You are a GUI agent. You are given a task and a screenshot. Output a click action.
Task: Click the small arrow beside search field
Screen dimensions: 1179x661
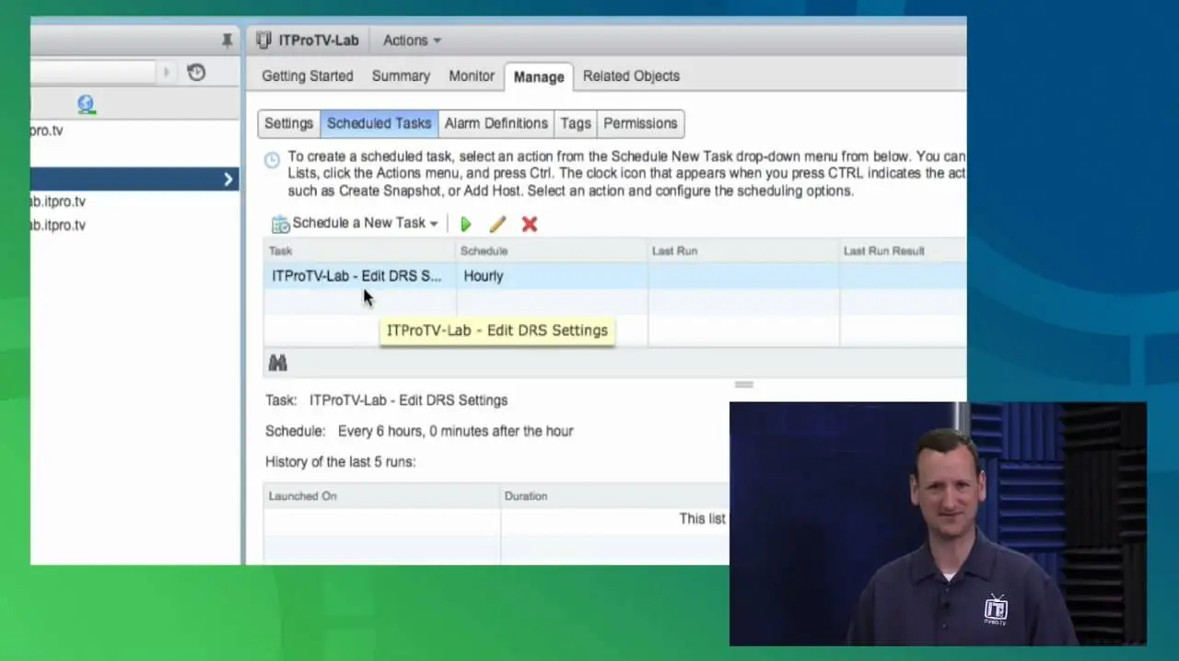point(167,72)
